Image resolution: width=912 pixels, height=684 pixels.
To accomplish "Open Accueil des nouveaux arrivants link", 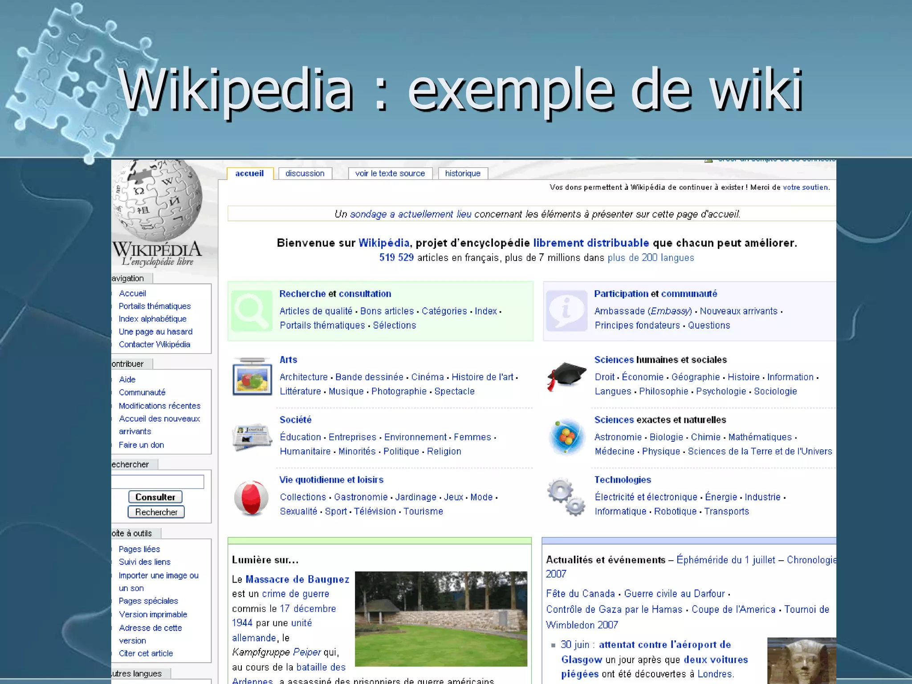I will [x=159, y=425].
